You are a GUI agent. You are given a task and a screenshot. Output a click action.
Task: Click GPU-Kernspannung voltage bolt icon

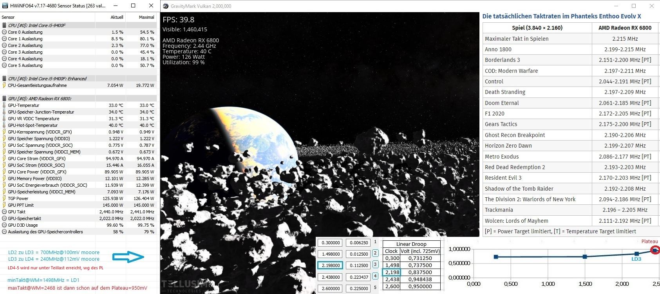coord(4,132)
